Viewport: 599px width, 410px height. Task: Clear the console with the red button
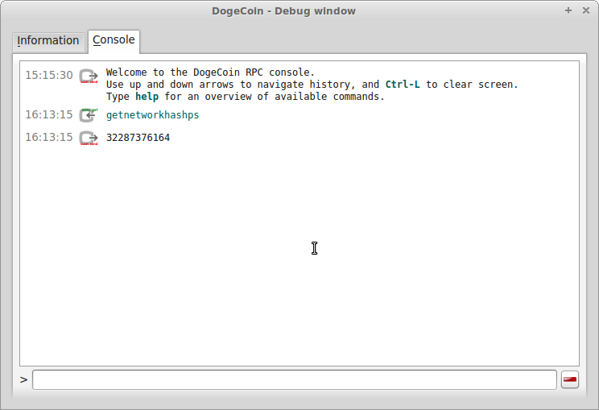(570, 380)
